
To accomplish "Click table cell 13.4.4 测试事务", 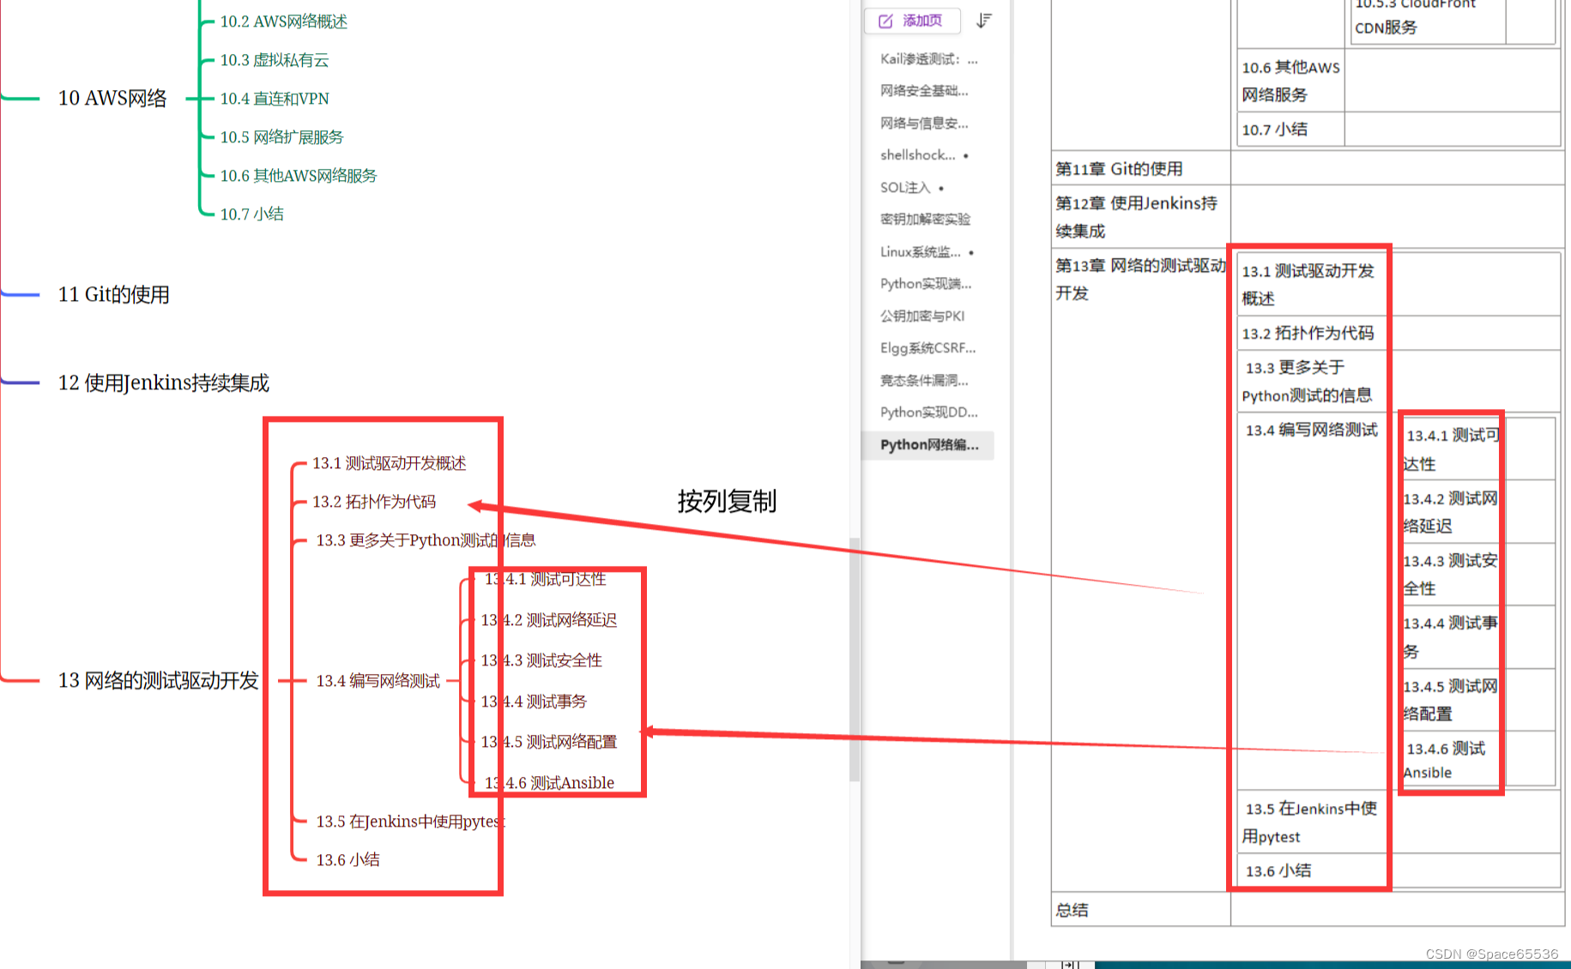I will click(1452, 637).
